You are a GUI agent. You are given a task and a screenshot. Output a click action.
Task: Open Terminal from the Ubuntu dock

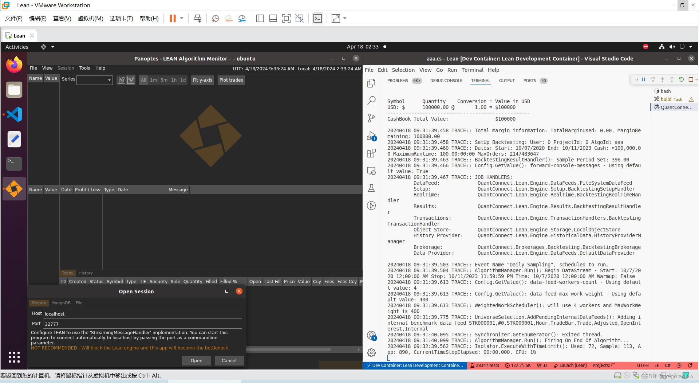point(14,164)
